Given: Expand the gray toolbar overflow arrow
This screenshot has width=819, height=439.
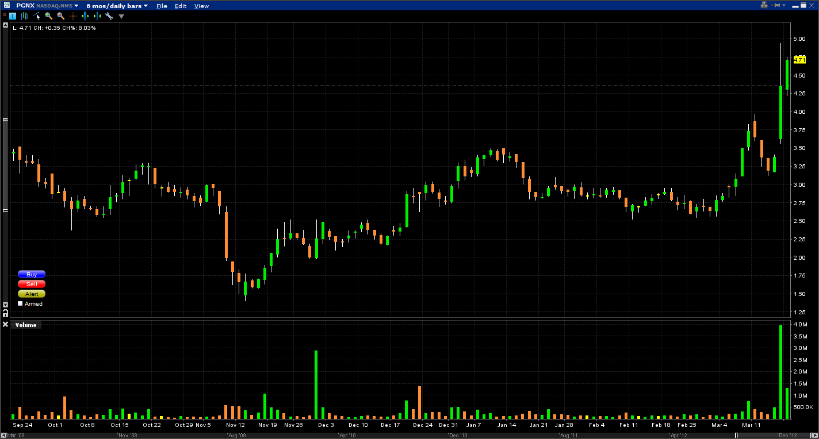Looking at the screenshot, I should click(121, 16).
